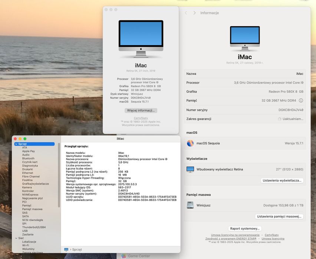Click Game Center icon behind windows

coord(124,256)
